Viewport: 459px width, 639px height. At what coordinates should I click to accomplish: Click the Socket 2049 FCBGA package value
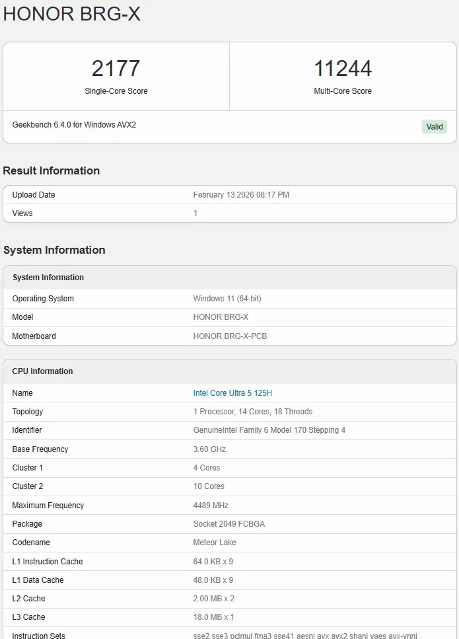click(230, 524)
